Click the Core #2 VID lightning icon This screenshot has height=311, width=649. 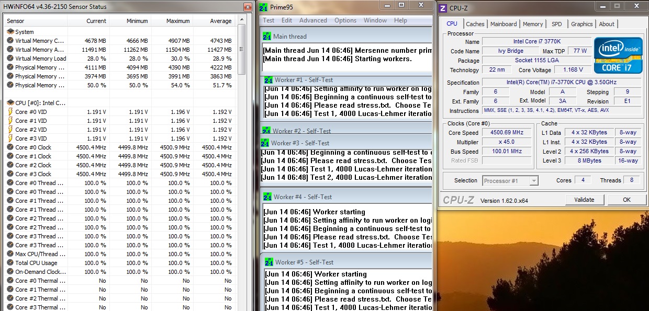click(x=10, y=130)
